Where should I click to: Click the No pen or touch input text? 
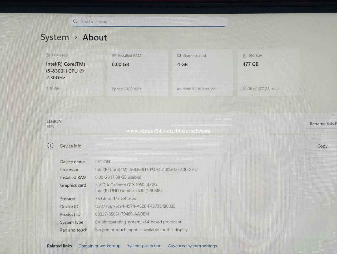(x=141, y=230)
